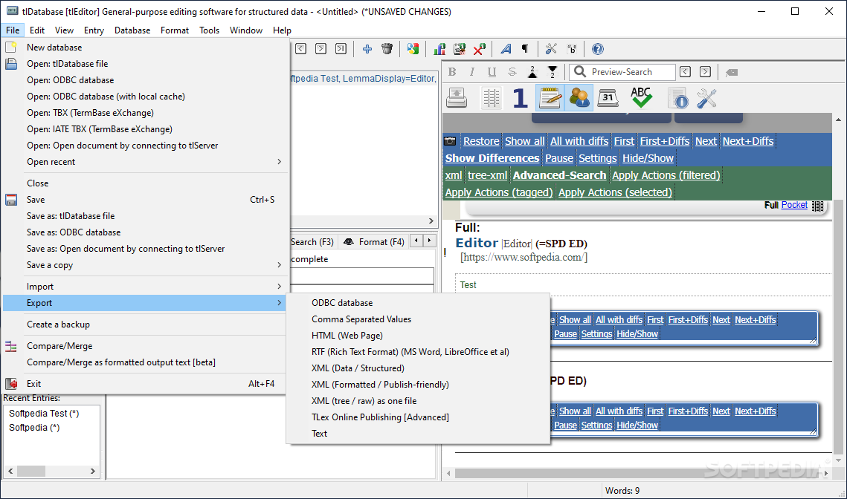The image size is (847, 499).
Task: Open help via blue question mark icon
Action: pos(597,49)
